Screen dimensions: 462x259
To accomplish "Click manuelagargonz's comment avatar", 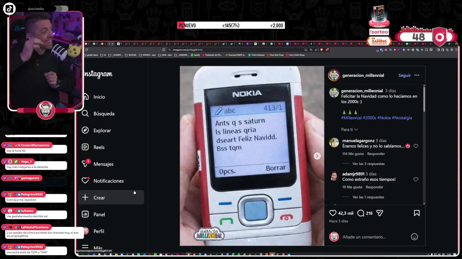I will pyautogui.click(x=334, y=142).
